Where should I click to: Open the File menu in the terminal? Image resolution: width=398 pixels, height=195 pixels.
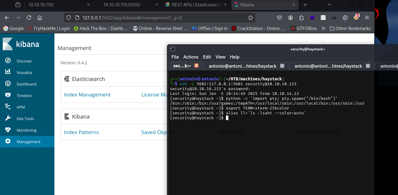point(175,57)
